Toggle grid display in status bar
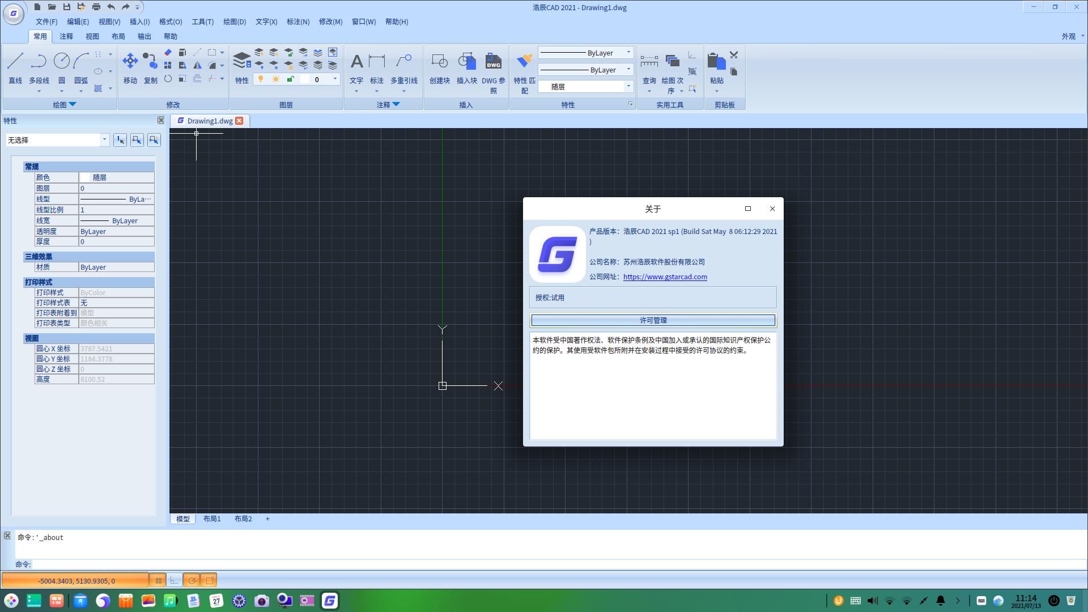Image resolution: width=1088 pixels, height=612 pixels. pos(158,580)
